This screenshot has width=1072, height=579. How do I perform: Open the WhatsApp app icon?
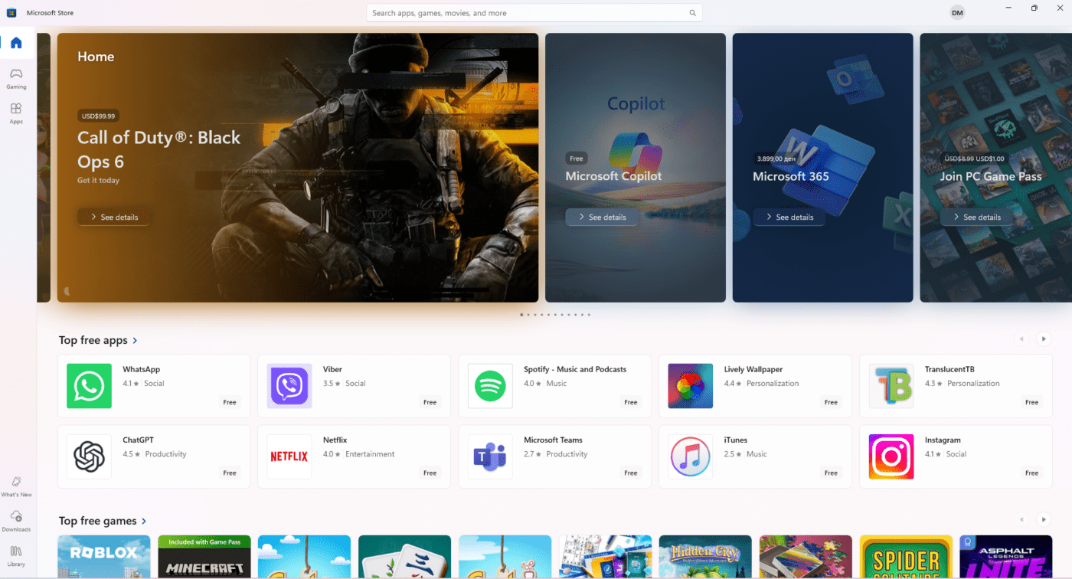tap(89, 386)
